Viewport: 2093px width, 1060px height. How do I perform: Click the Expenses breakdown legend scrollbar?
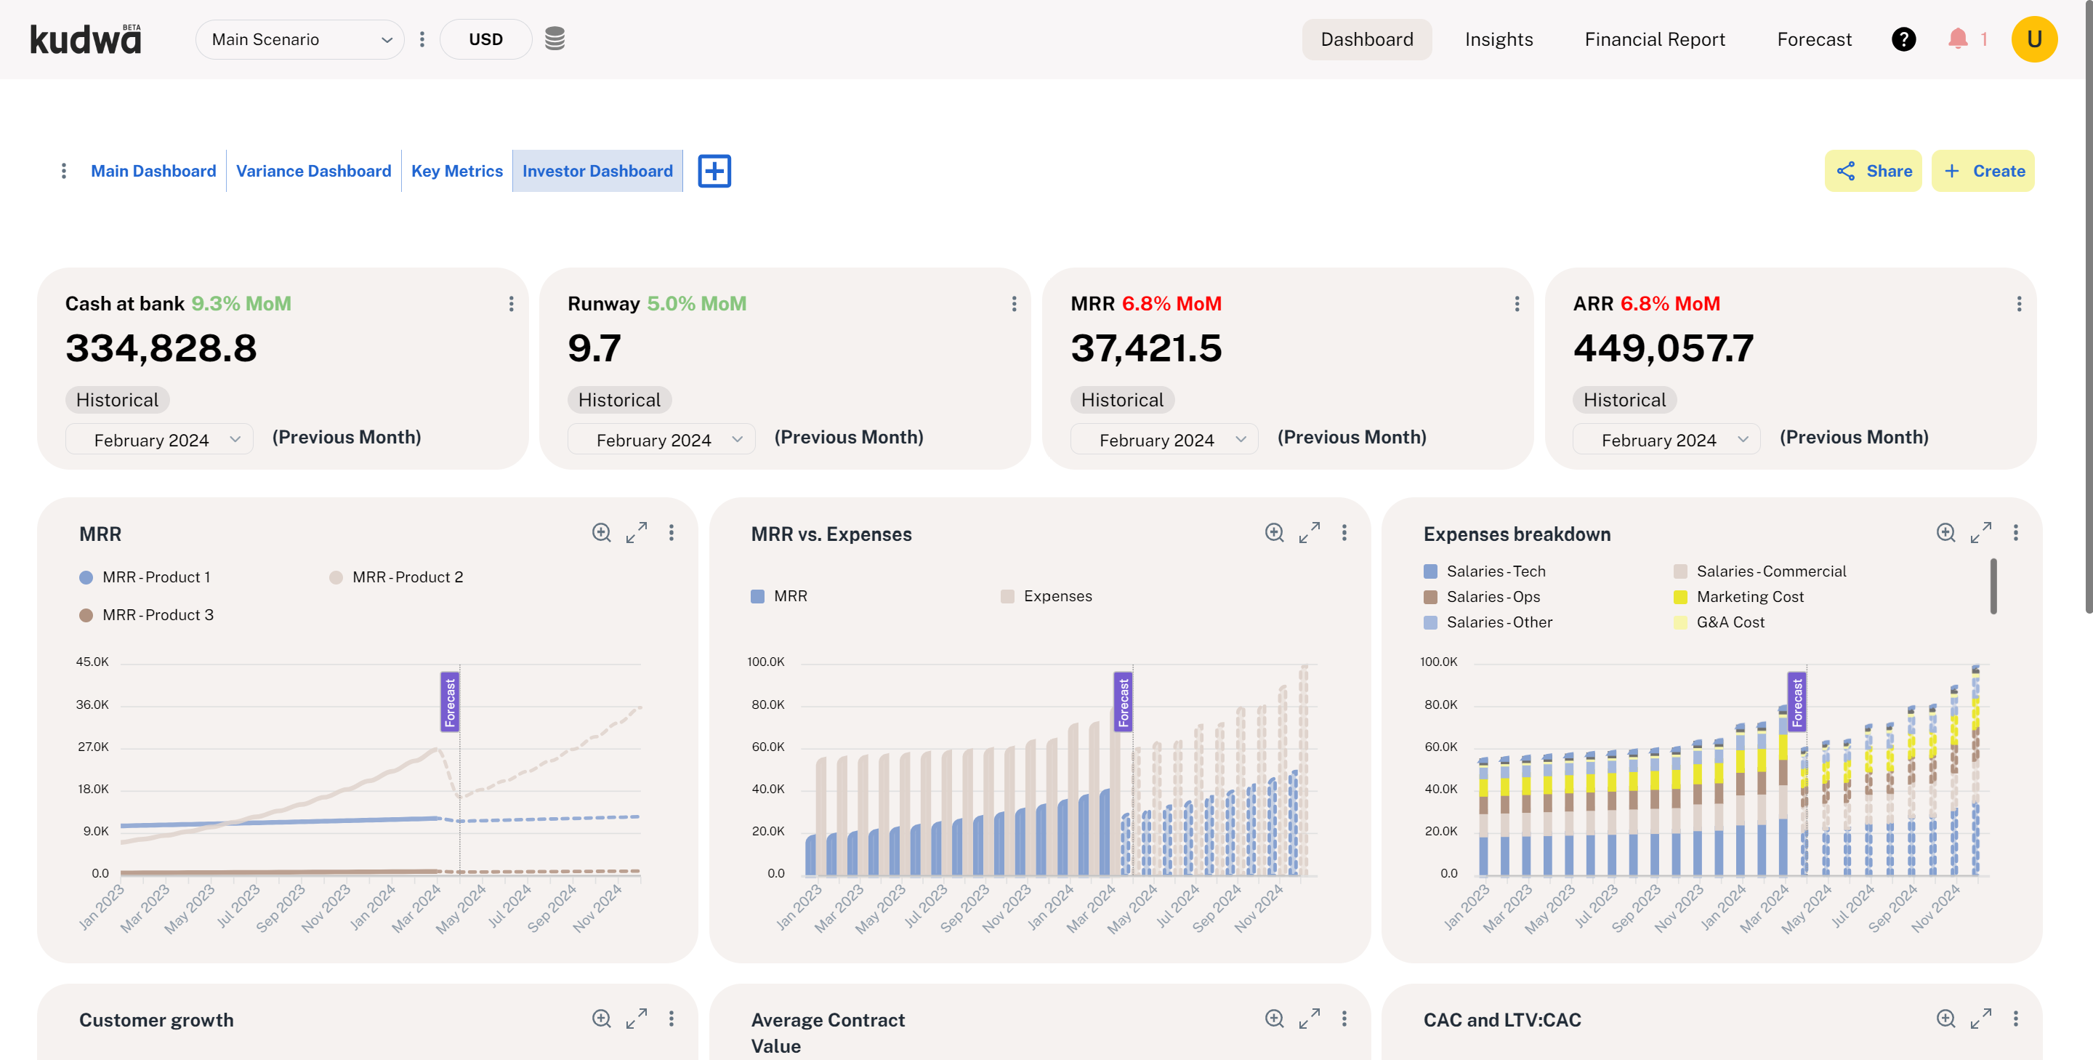tap(1992, 586)
